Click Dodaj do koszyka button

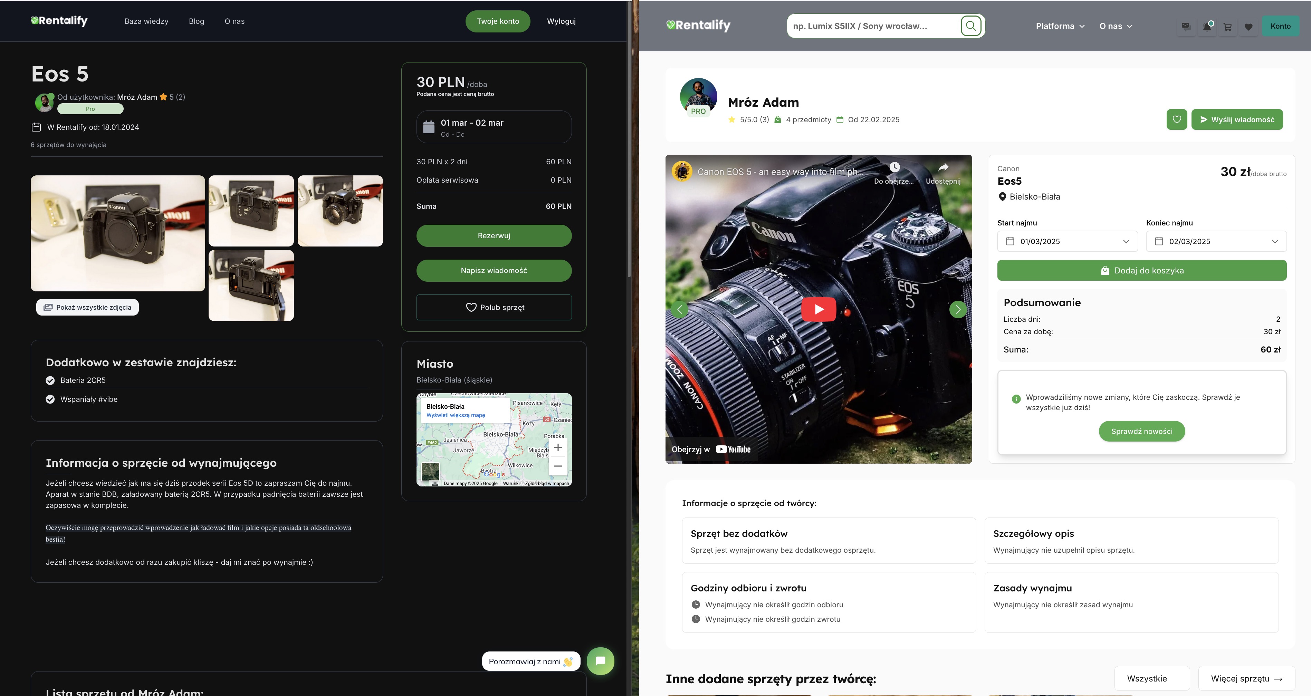coord(1141,271)
